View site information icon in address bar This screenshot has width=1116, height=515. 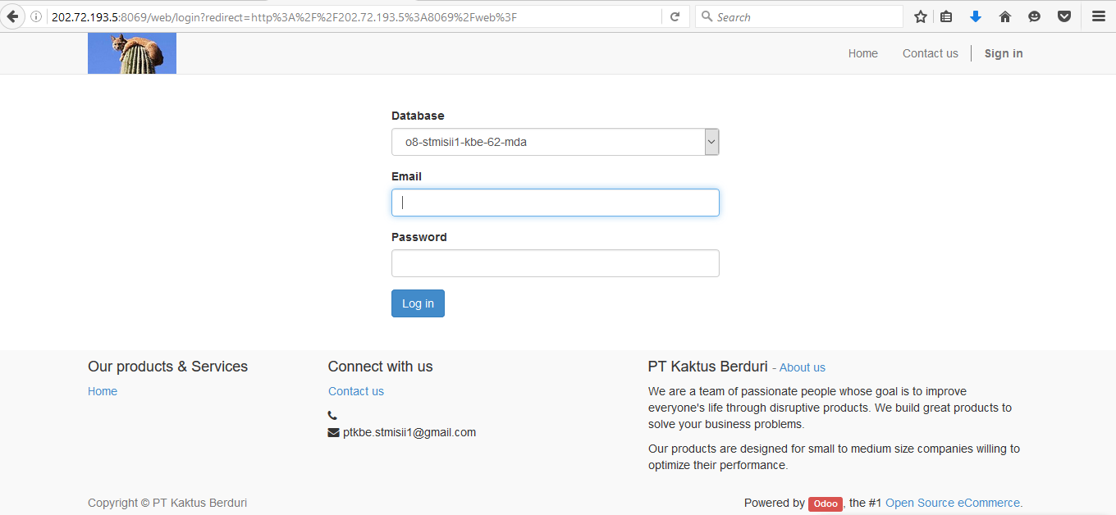coord(36,16)
